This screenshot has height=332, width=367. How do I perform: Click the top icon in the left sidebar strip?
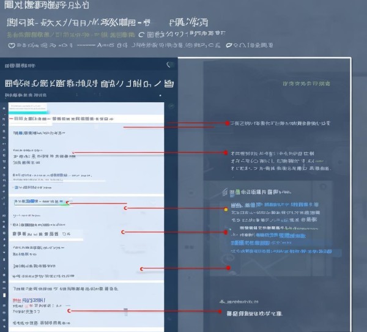(5, 107)
